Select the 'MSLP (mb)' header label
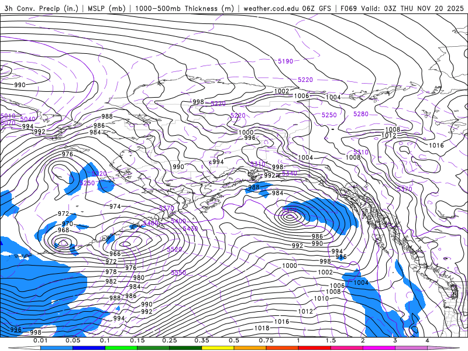 (x=106, y=8)
